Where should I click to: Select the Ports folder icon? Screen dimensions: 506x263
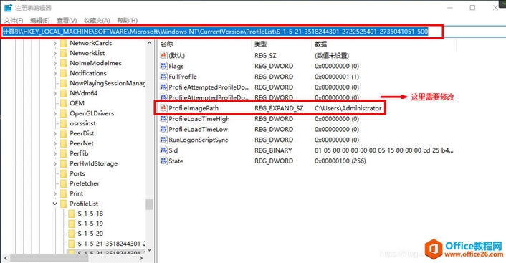pos(64,173)
